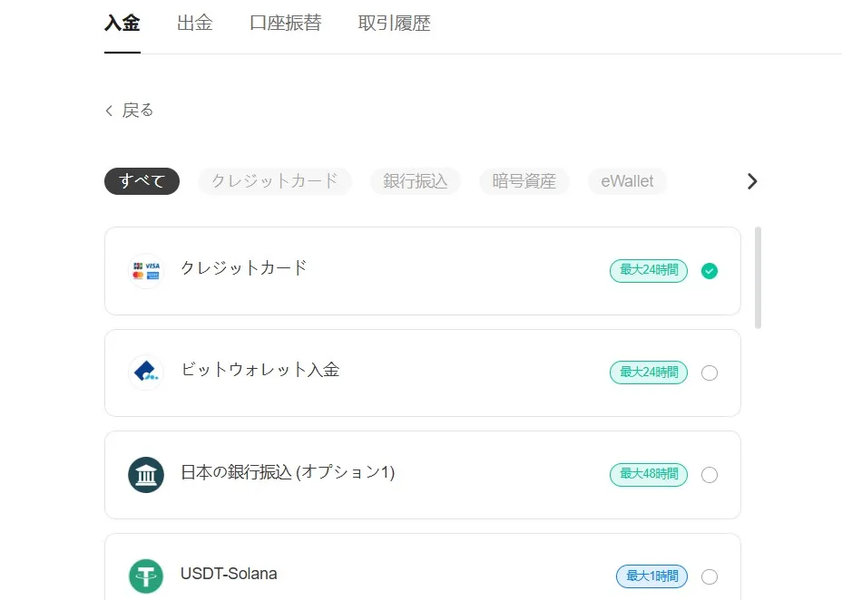Click the 最大1時間 badge on USDT-Solana
Image resolution: width=842 pixels, height=600 pixels.
click(651, 576)
